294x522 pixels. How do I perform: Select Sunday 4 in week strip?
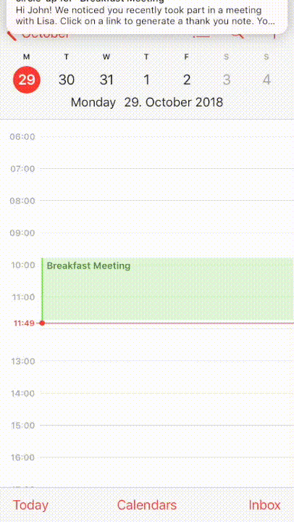(266, 80)
